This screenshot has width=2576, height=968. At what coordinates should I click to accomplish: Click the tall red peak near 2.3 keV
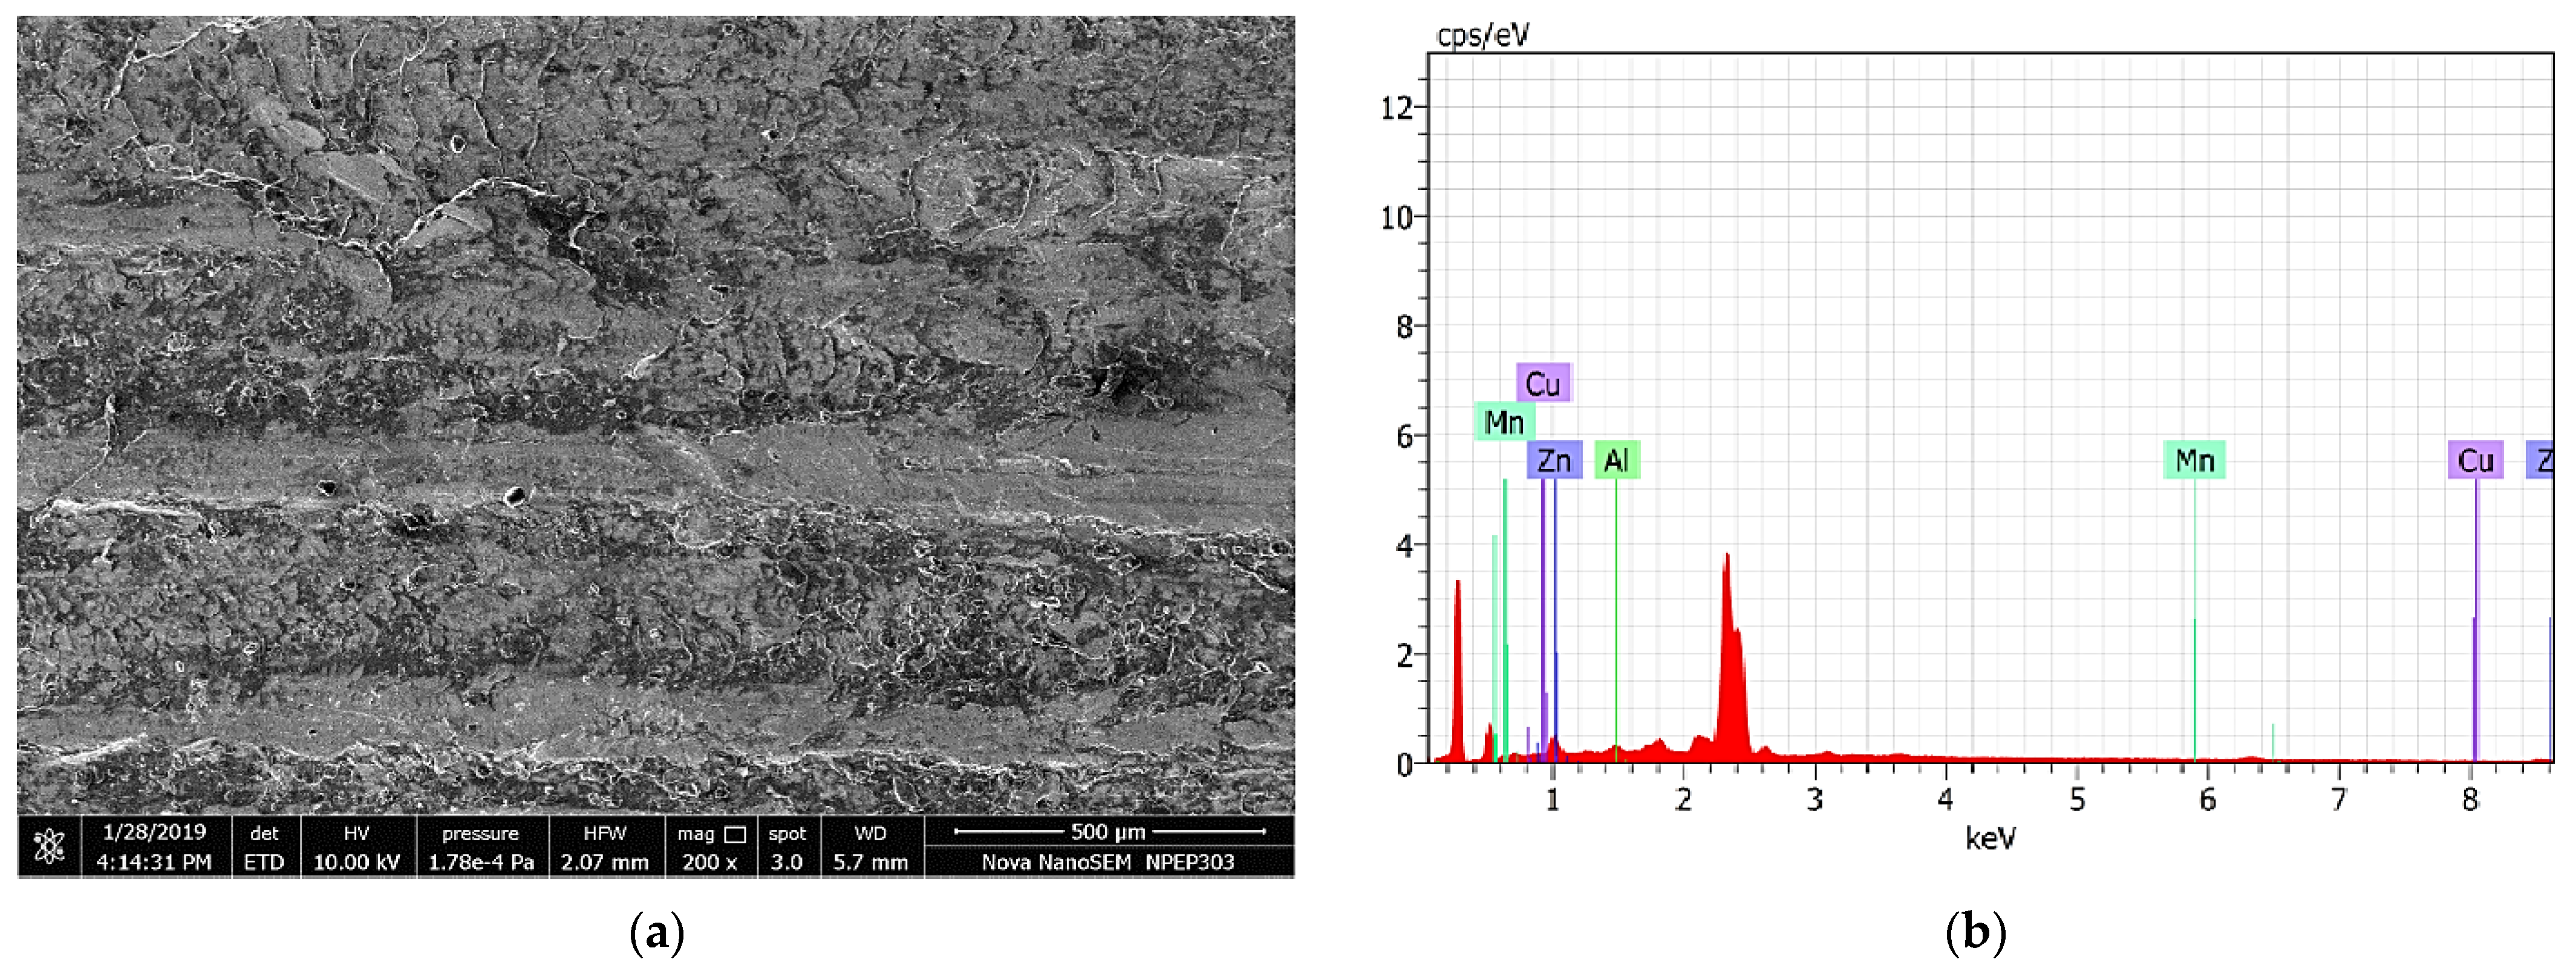(1729, 660)
